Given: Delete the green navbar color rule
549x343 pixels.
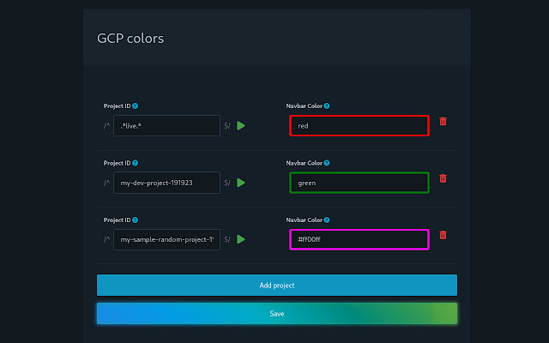Looking at the screenshot, I should pos(443,178).
